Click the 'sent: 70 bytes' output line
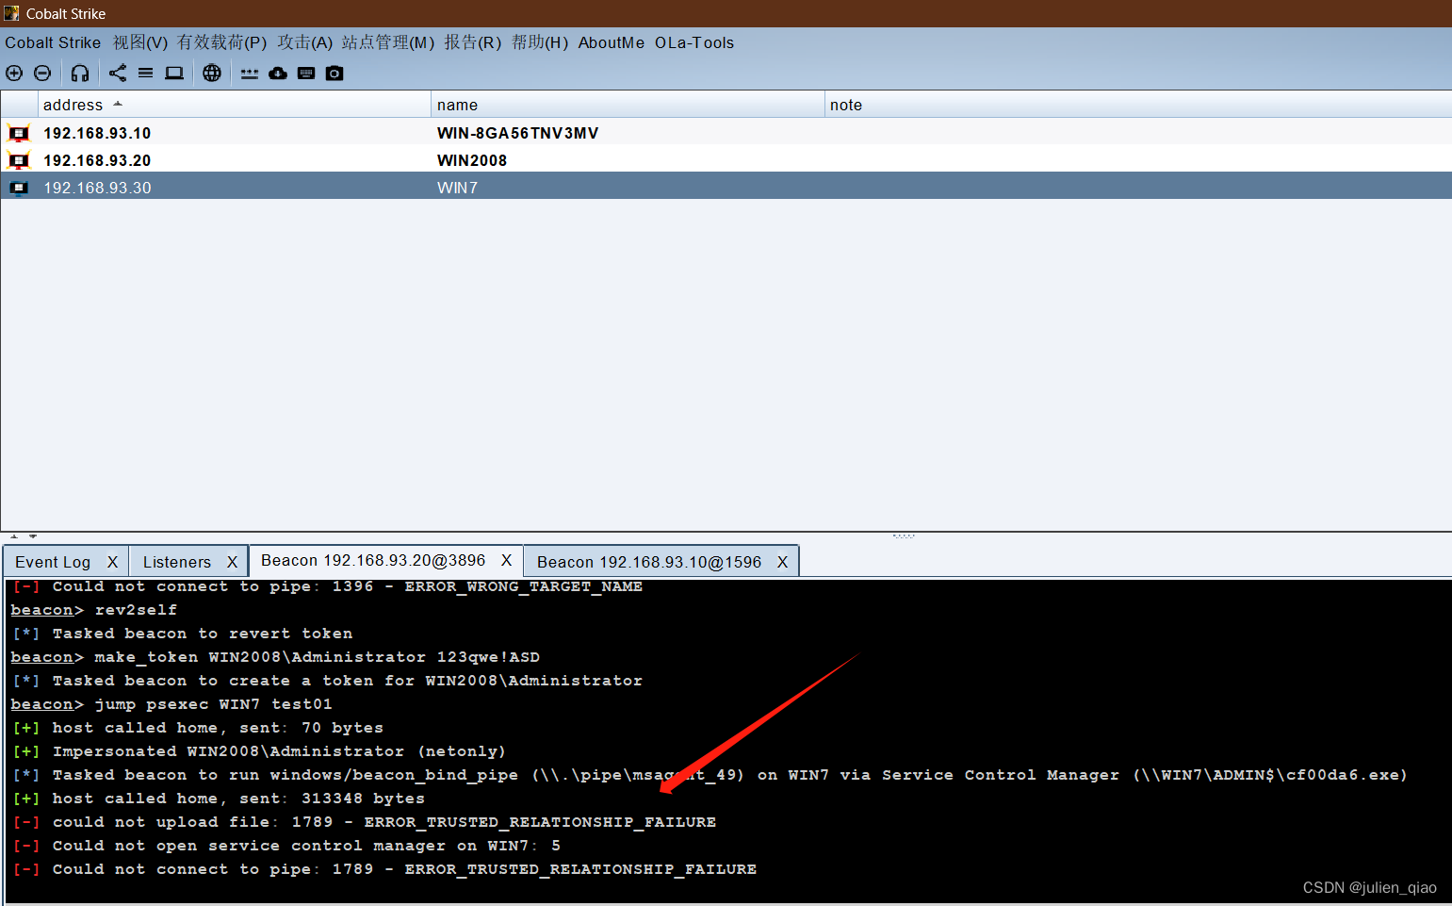Screen dimensions: 1452x906 point(198,728)
